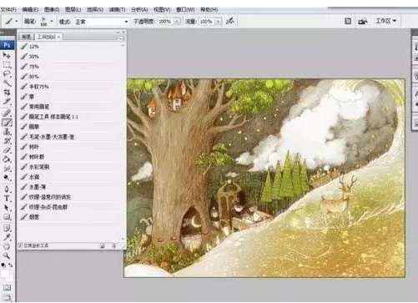Screen dimensions: 418x303
Task: Select the Clone Stamp tool
Action: pos(7,132)
